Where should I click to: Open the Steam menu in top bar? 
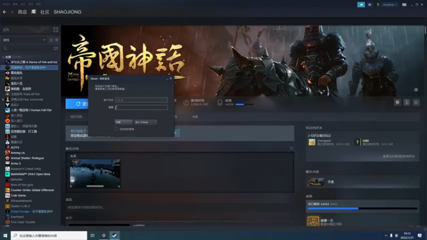point(6,4)
